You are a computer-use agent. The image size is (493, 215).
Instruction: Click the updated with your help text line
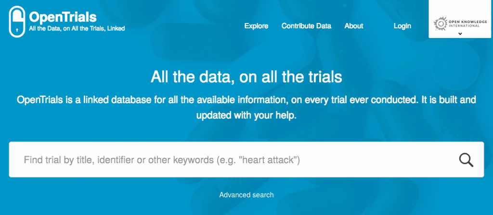pos(246,115)
